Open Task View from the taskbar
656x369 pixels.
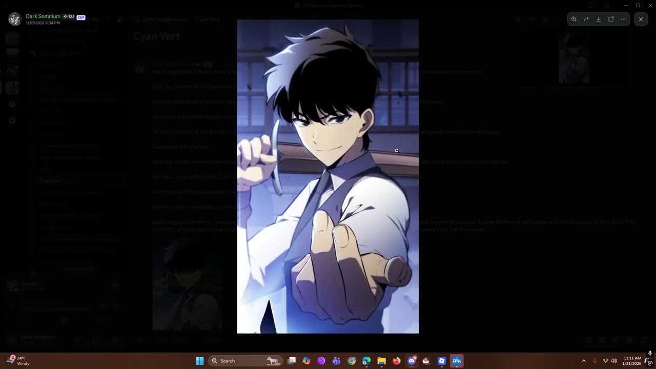pos(292,361)
